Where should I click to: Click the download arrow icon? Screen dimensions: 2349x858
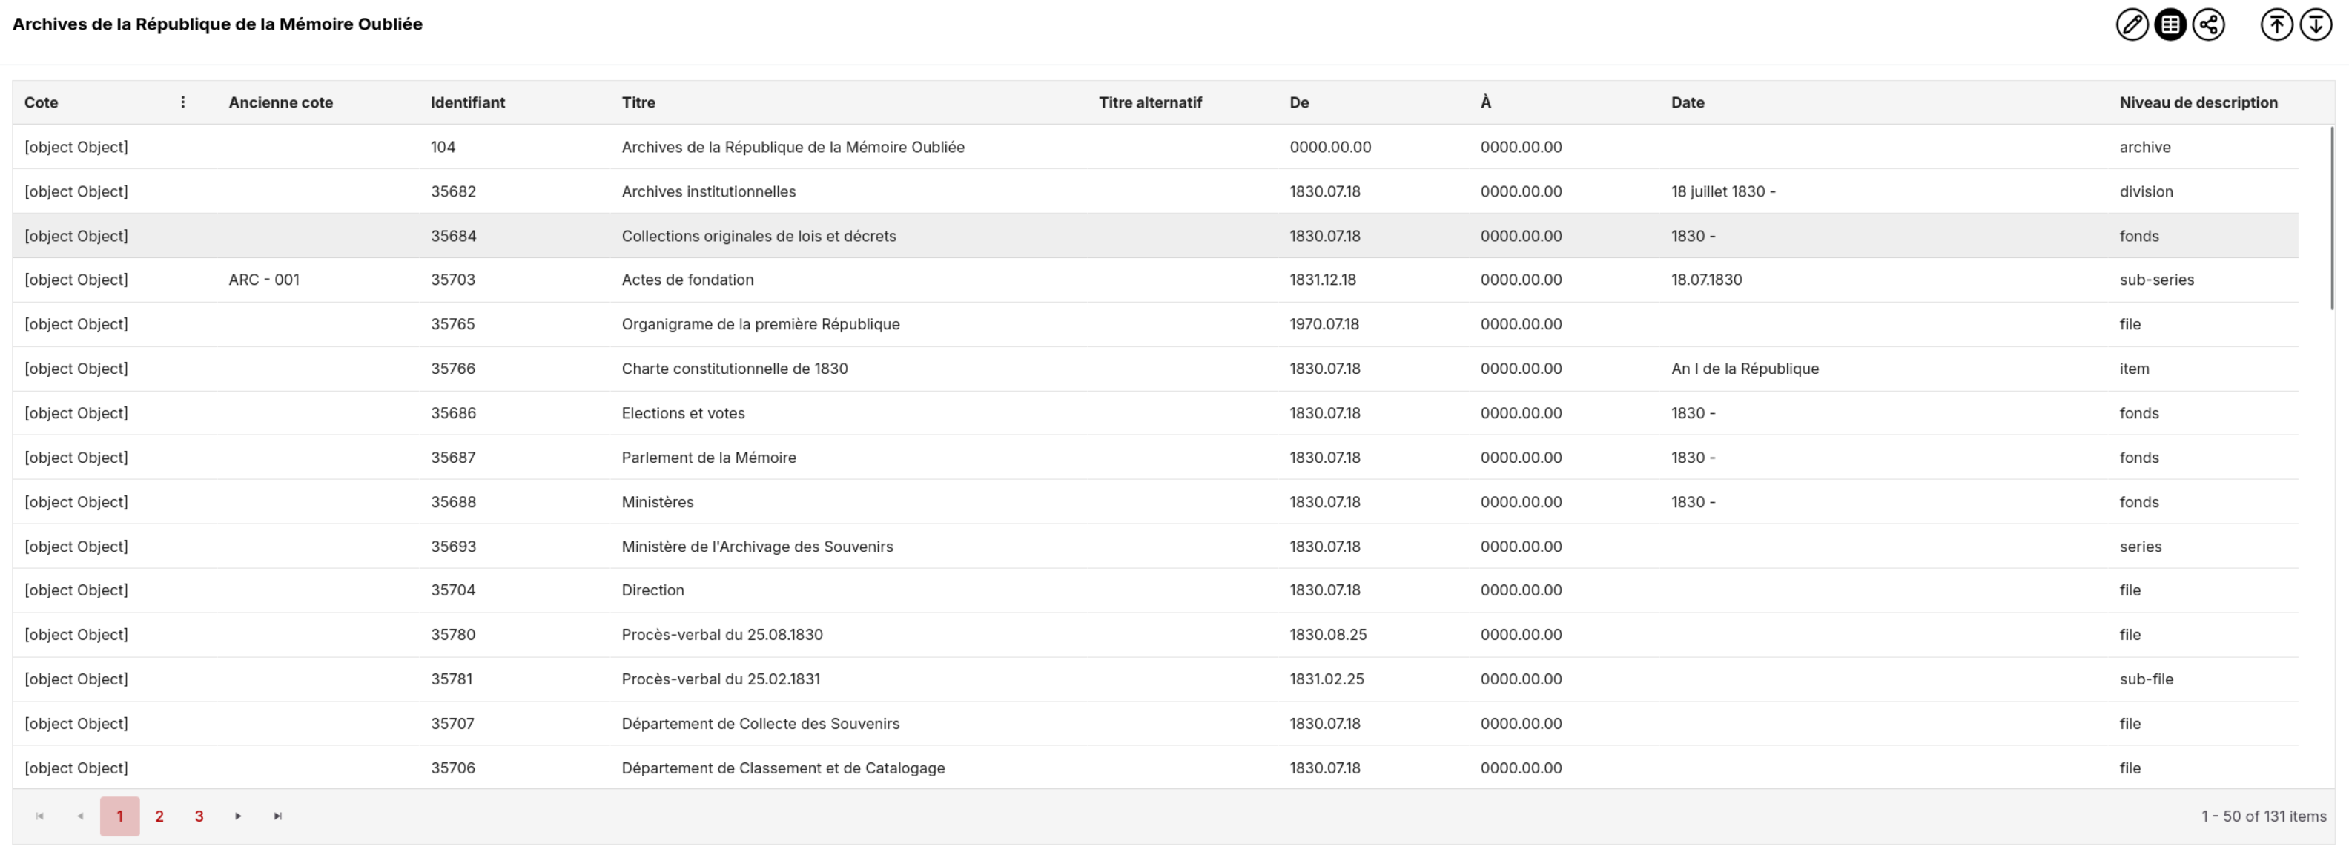tap(2315, 24)
